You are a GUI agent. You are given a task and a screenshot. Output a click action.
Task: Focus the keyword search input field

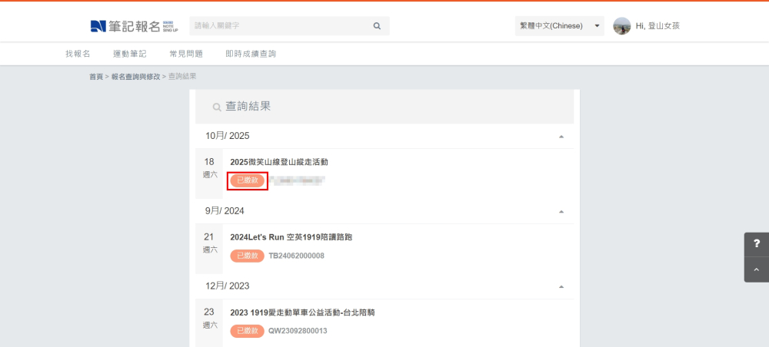coord(277,26)
